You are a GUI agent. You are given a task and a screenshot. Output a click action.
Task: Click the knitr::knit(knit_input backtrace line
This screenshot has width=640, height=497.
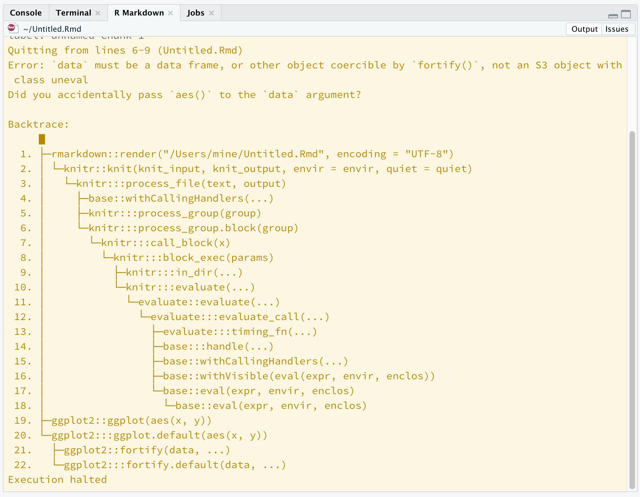click(x=268, y=169)
